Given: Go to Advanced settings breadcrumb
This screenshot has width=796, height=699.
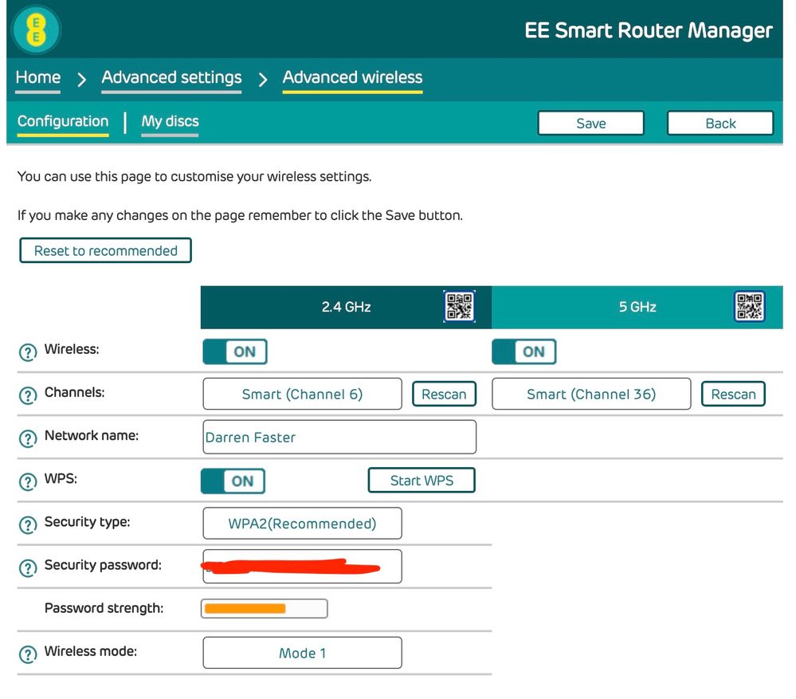Looking at the screenshot, I should click(171, 77).
